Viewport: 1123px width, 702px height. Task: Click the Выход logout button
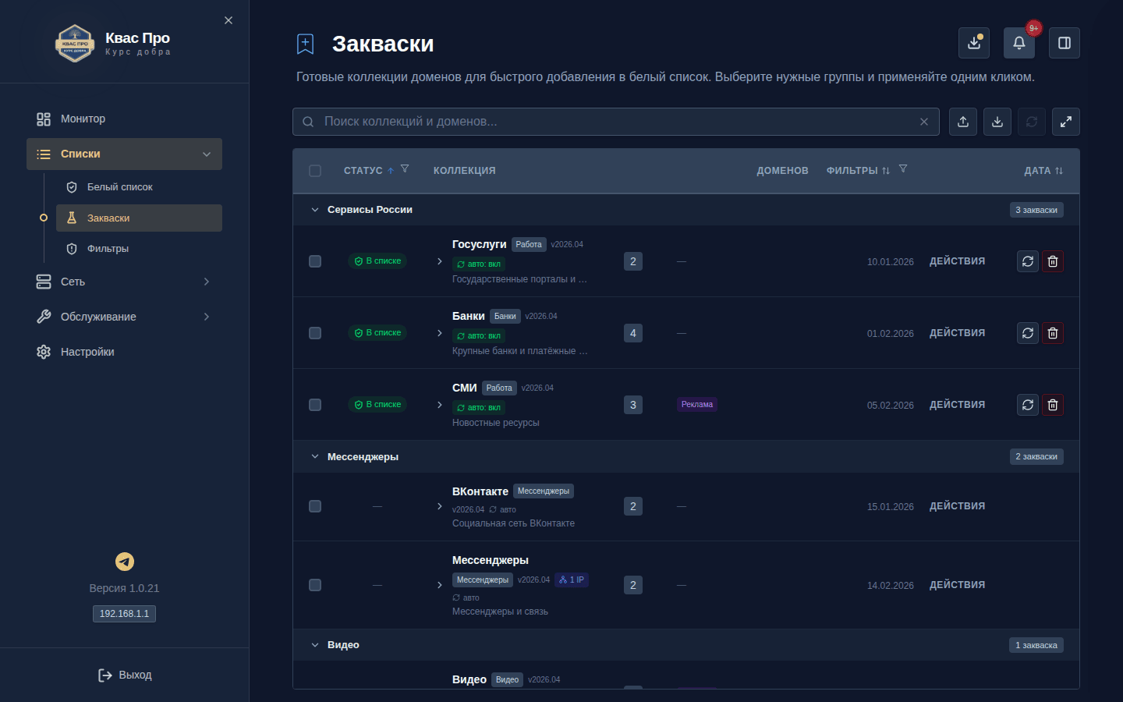(125, 675)
